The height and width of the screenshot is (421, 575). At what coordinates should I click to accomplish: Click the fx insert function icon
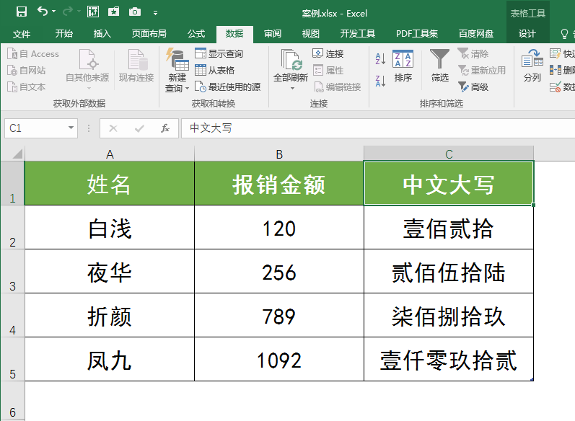tap(165, 128)
